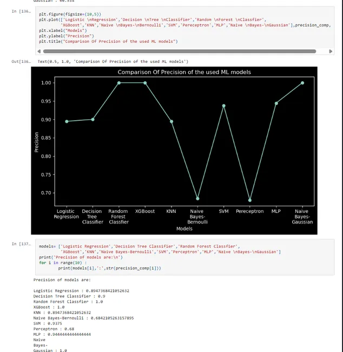Click the chart title 'Comparison Of Precision of the used ML models'
The height and width of the screenshot is (352, 343).
[x=184, y=72]
